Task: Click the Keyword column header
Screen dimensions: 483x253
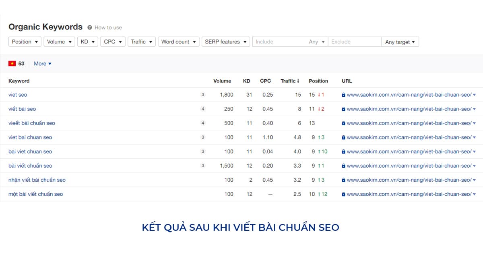Action: tap(19, 81)
